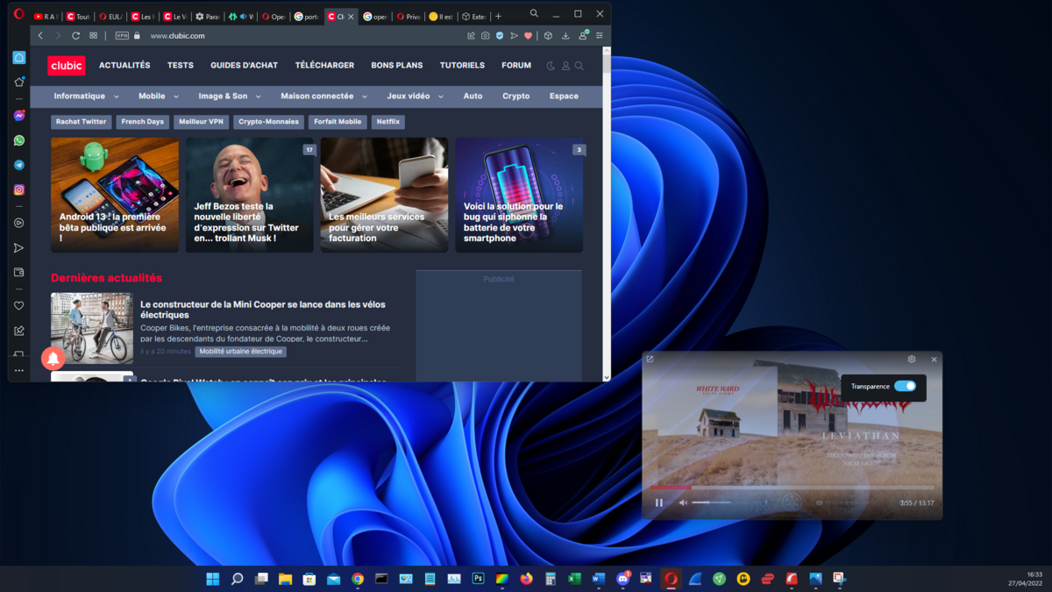Open the downloads panel in Opera

click(x=565, y=36)
